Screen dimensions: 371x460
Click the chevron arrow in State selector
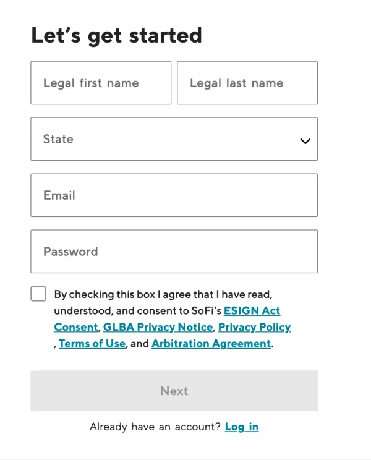(x=305, y=141)
